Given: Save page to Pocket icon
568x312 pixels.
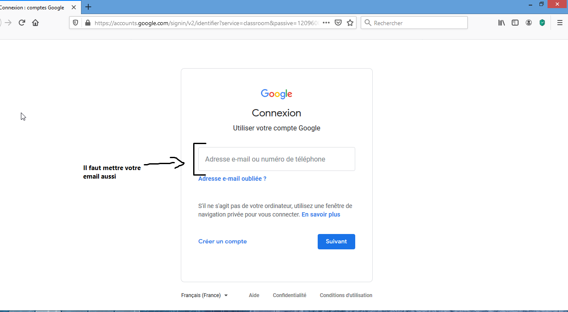Looking at the screenshot, I should pyautogui.click(x=338, y=23).
